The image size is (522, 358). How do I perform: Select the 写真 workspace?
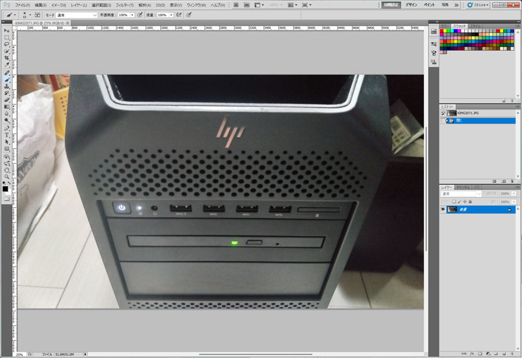coord(445,5)
